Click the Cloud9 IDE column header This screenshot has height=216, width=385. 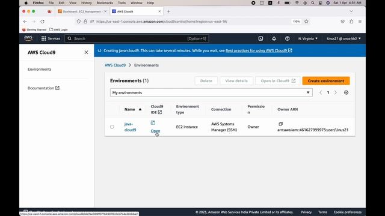click(157, 109)
